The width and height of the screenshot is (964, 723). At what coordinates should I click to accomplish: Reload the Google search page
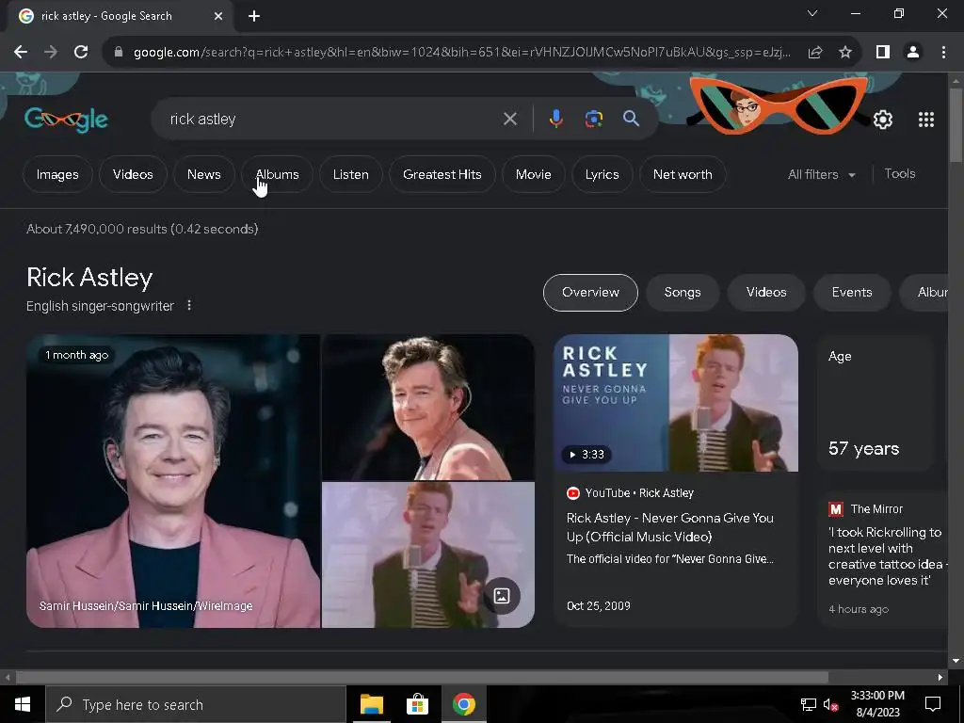[x=81, y=53]
